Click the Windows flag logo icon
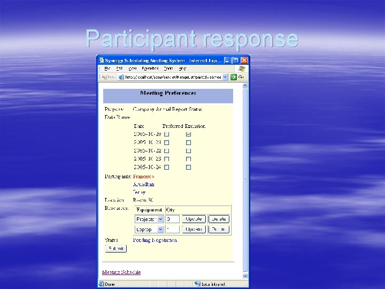 click(242, 69)
